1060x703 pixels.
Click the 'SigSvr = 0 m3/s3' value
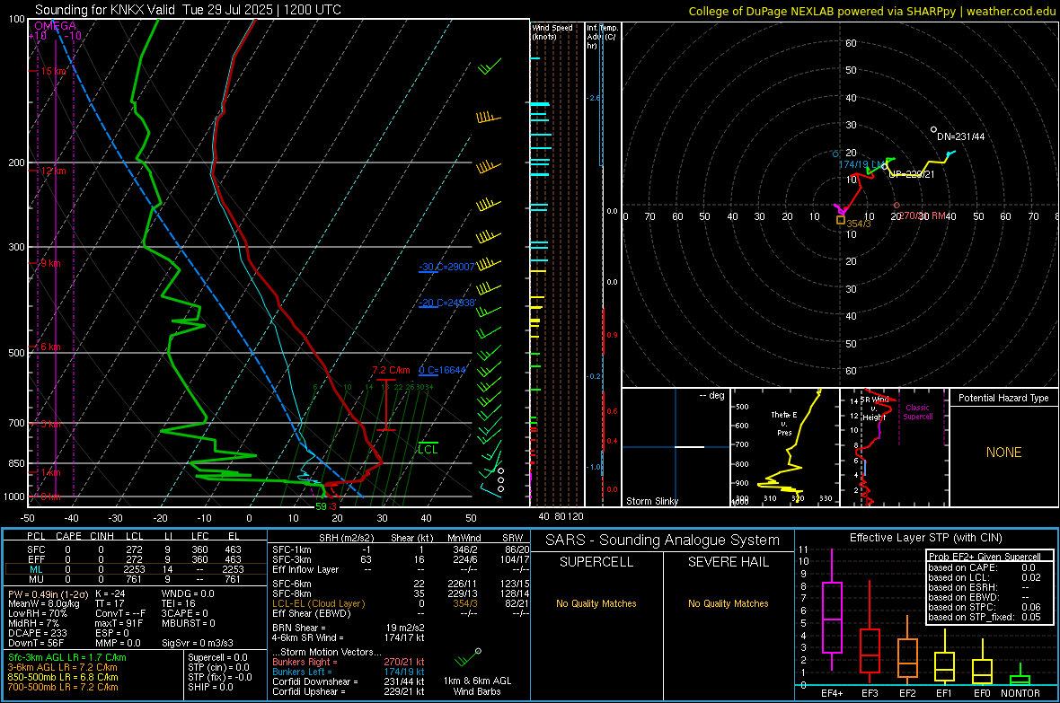pos(198,643)
